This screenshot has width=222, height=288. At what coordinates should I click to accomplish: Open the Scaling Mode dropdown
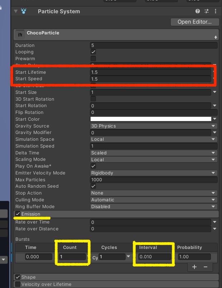click(154, 159)
